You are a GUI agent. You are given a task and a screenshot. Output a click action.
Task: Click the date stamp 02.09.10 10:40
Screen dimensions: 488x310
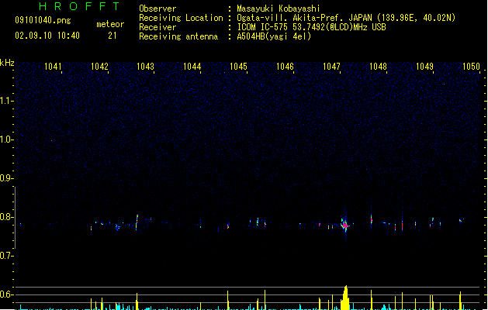(47, 36)
